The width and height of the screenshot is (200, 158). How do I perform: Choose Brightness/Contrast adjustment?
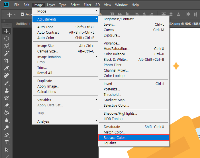pyautogui.click(x=134, y=19)
